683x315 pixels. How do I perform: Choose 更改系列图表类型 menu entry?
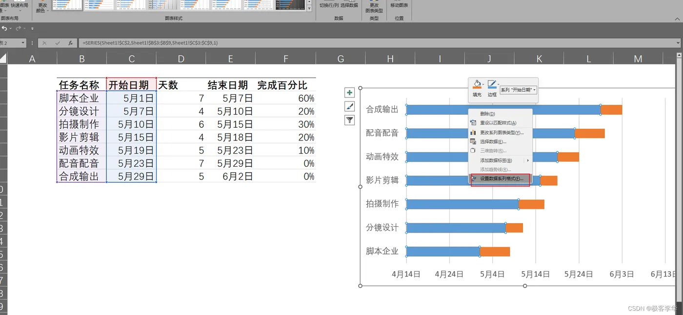pyautogui.click(x=500, y=132)
